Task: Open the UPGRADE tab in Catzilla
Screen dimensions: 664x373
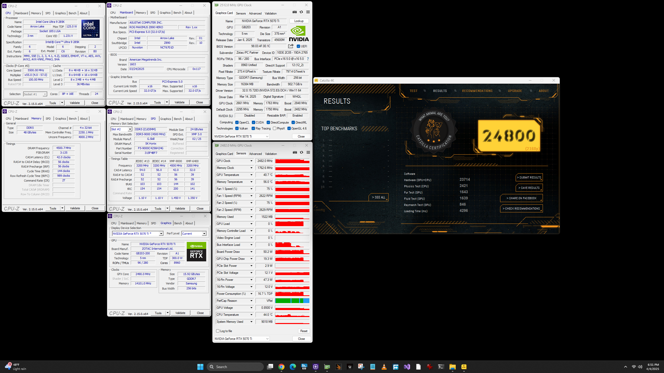Action: coord(515,91)
